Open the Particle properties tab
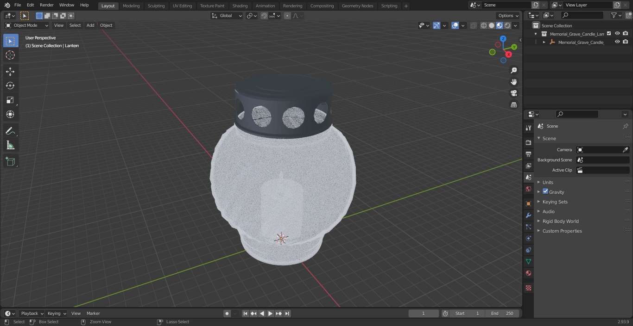Image resolution: width=633 pixels, height=326 pixels. (528, 227)
